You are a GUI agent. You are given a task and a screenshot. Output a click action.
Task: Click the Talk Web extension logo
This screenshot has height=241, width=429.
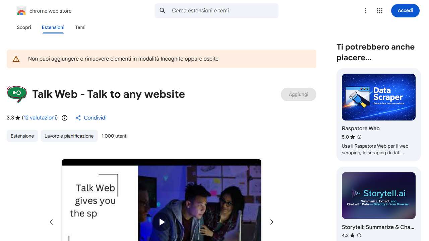[x=16, y=94]
